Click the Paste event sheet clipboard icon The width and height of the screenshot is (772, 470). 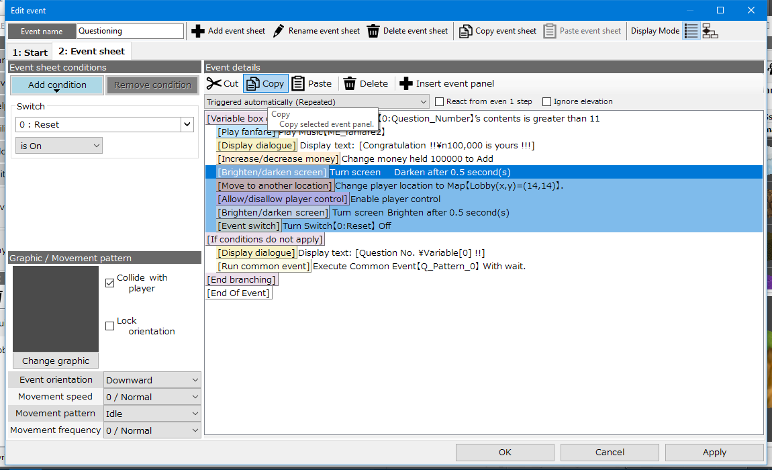click(549, 31)
